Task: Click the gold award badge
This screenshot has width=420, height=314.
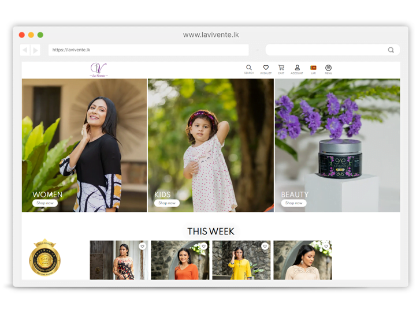Action: pos(45,258)
